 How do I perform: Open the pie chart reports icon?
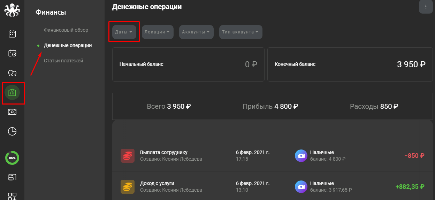click(x=12, y=131)
